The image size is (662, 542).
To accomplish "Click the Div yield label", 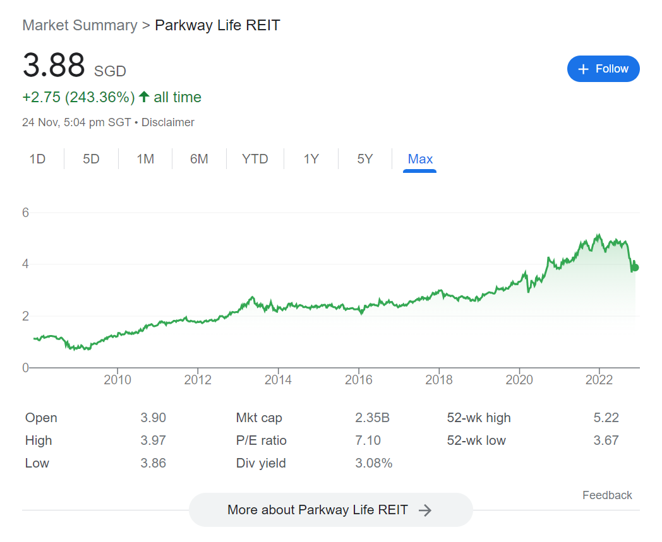I will pyautogui.click(x=261, y=463).
